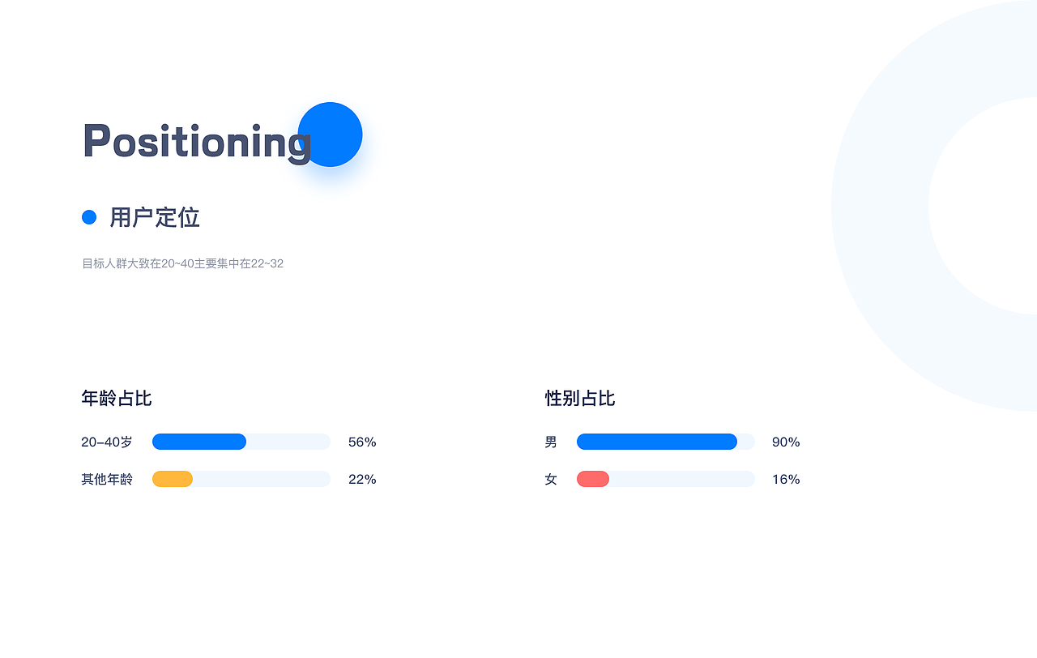Click the Positioning title text
Screen dimensions: 1037x658
tap(197, 142)
